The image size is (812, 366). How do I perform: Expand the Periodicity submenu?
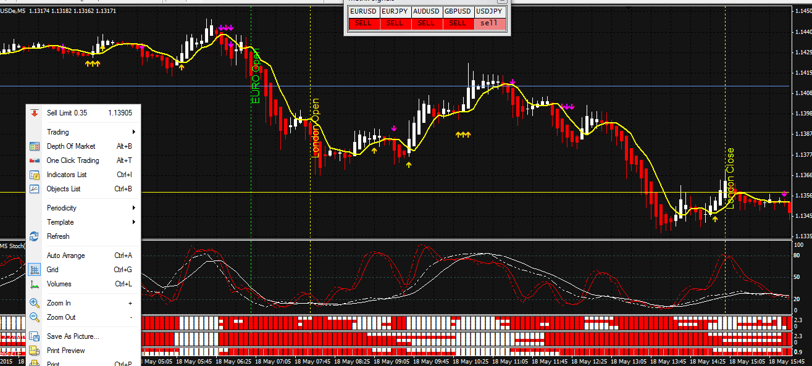[62, 208]
